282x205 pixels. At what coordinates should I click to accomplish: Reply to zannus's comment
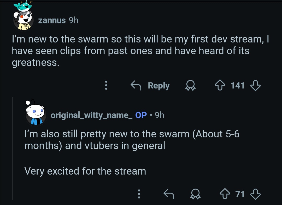point(150,86)
